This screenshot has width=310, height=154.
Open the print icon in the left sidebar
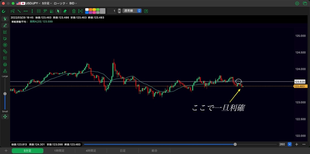click(x=5, y=64)
